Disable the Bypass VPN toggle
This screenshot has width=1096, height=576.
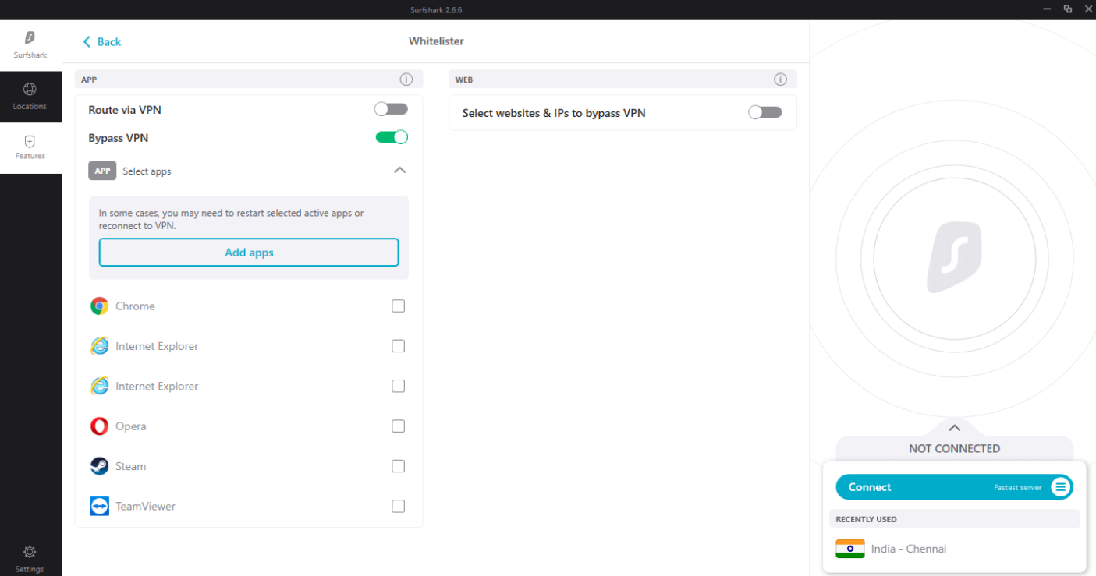click(x=392, y=137)
